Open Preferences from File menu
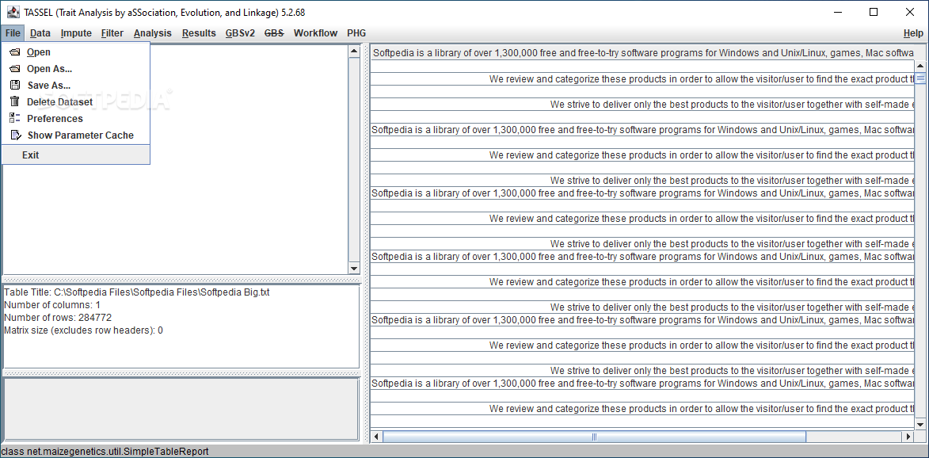Viewport: 929px width, 458px height. (x=76, y=119)
